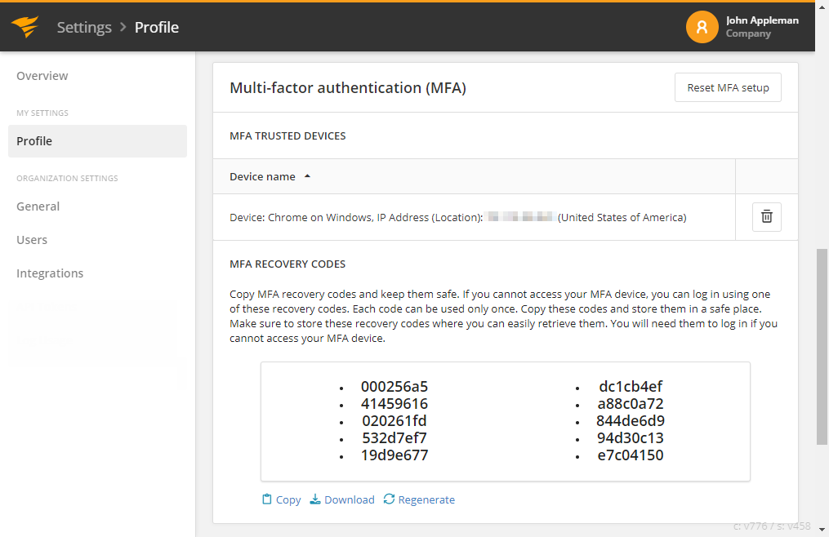Go to General organization settings
The height and width of the screenshot is (537, 829).
pyautogui.click(x=38, y=206)
